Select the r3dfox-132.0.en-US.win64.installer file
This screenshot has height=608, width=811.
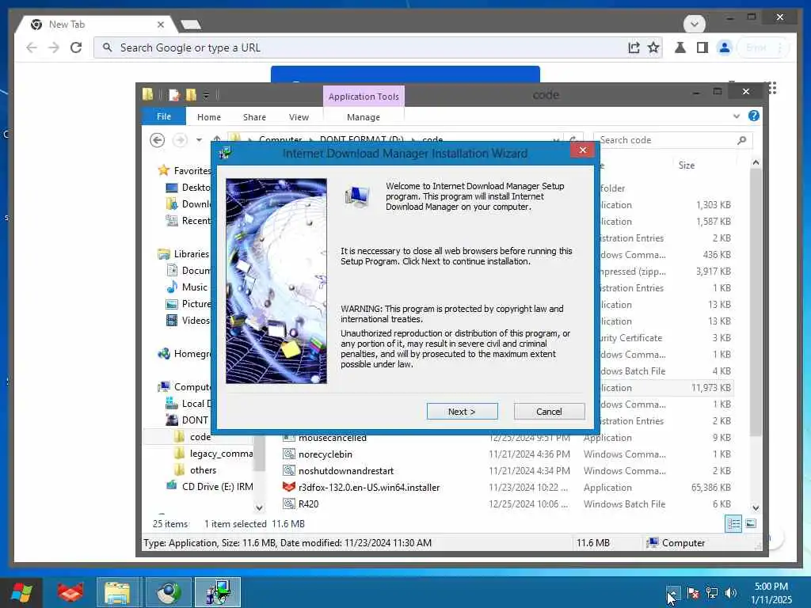[x=369, y=488]
